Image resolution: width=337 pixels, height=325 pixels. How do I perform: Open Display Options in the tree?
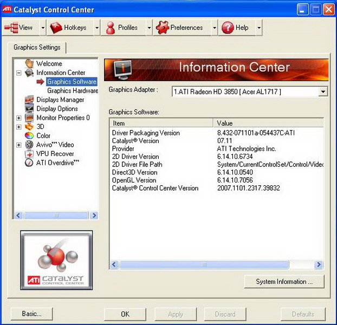tap(57, 109)
